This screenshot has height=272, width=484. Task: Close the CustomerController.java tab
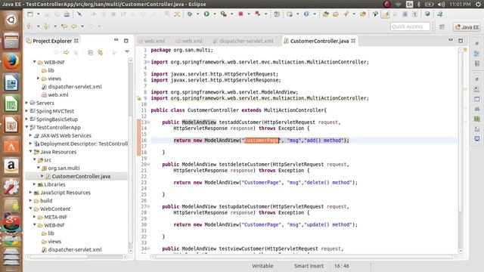353,41
